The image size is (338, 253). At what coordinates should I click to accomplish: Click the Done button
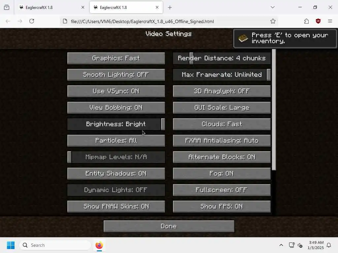click(169, 226)
